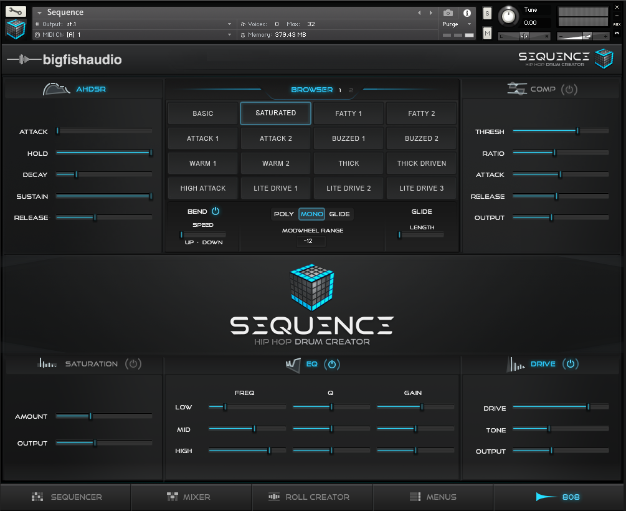Click the AHDSR envelope icon
Viewport: 626px width, 511px height.
(56, 88)
